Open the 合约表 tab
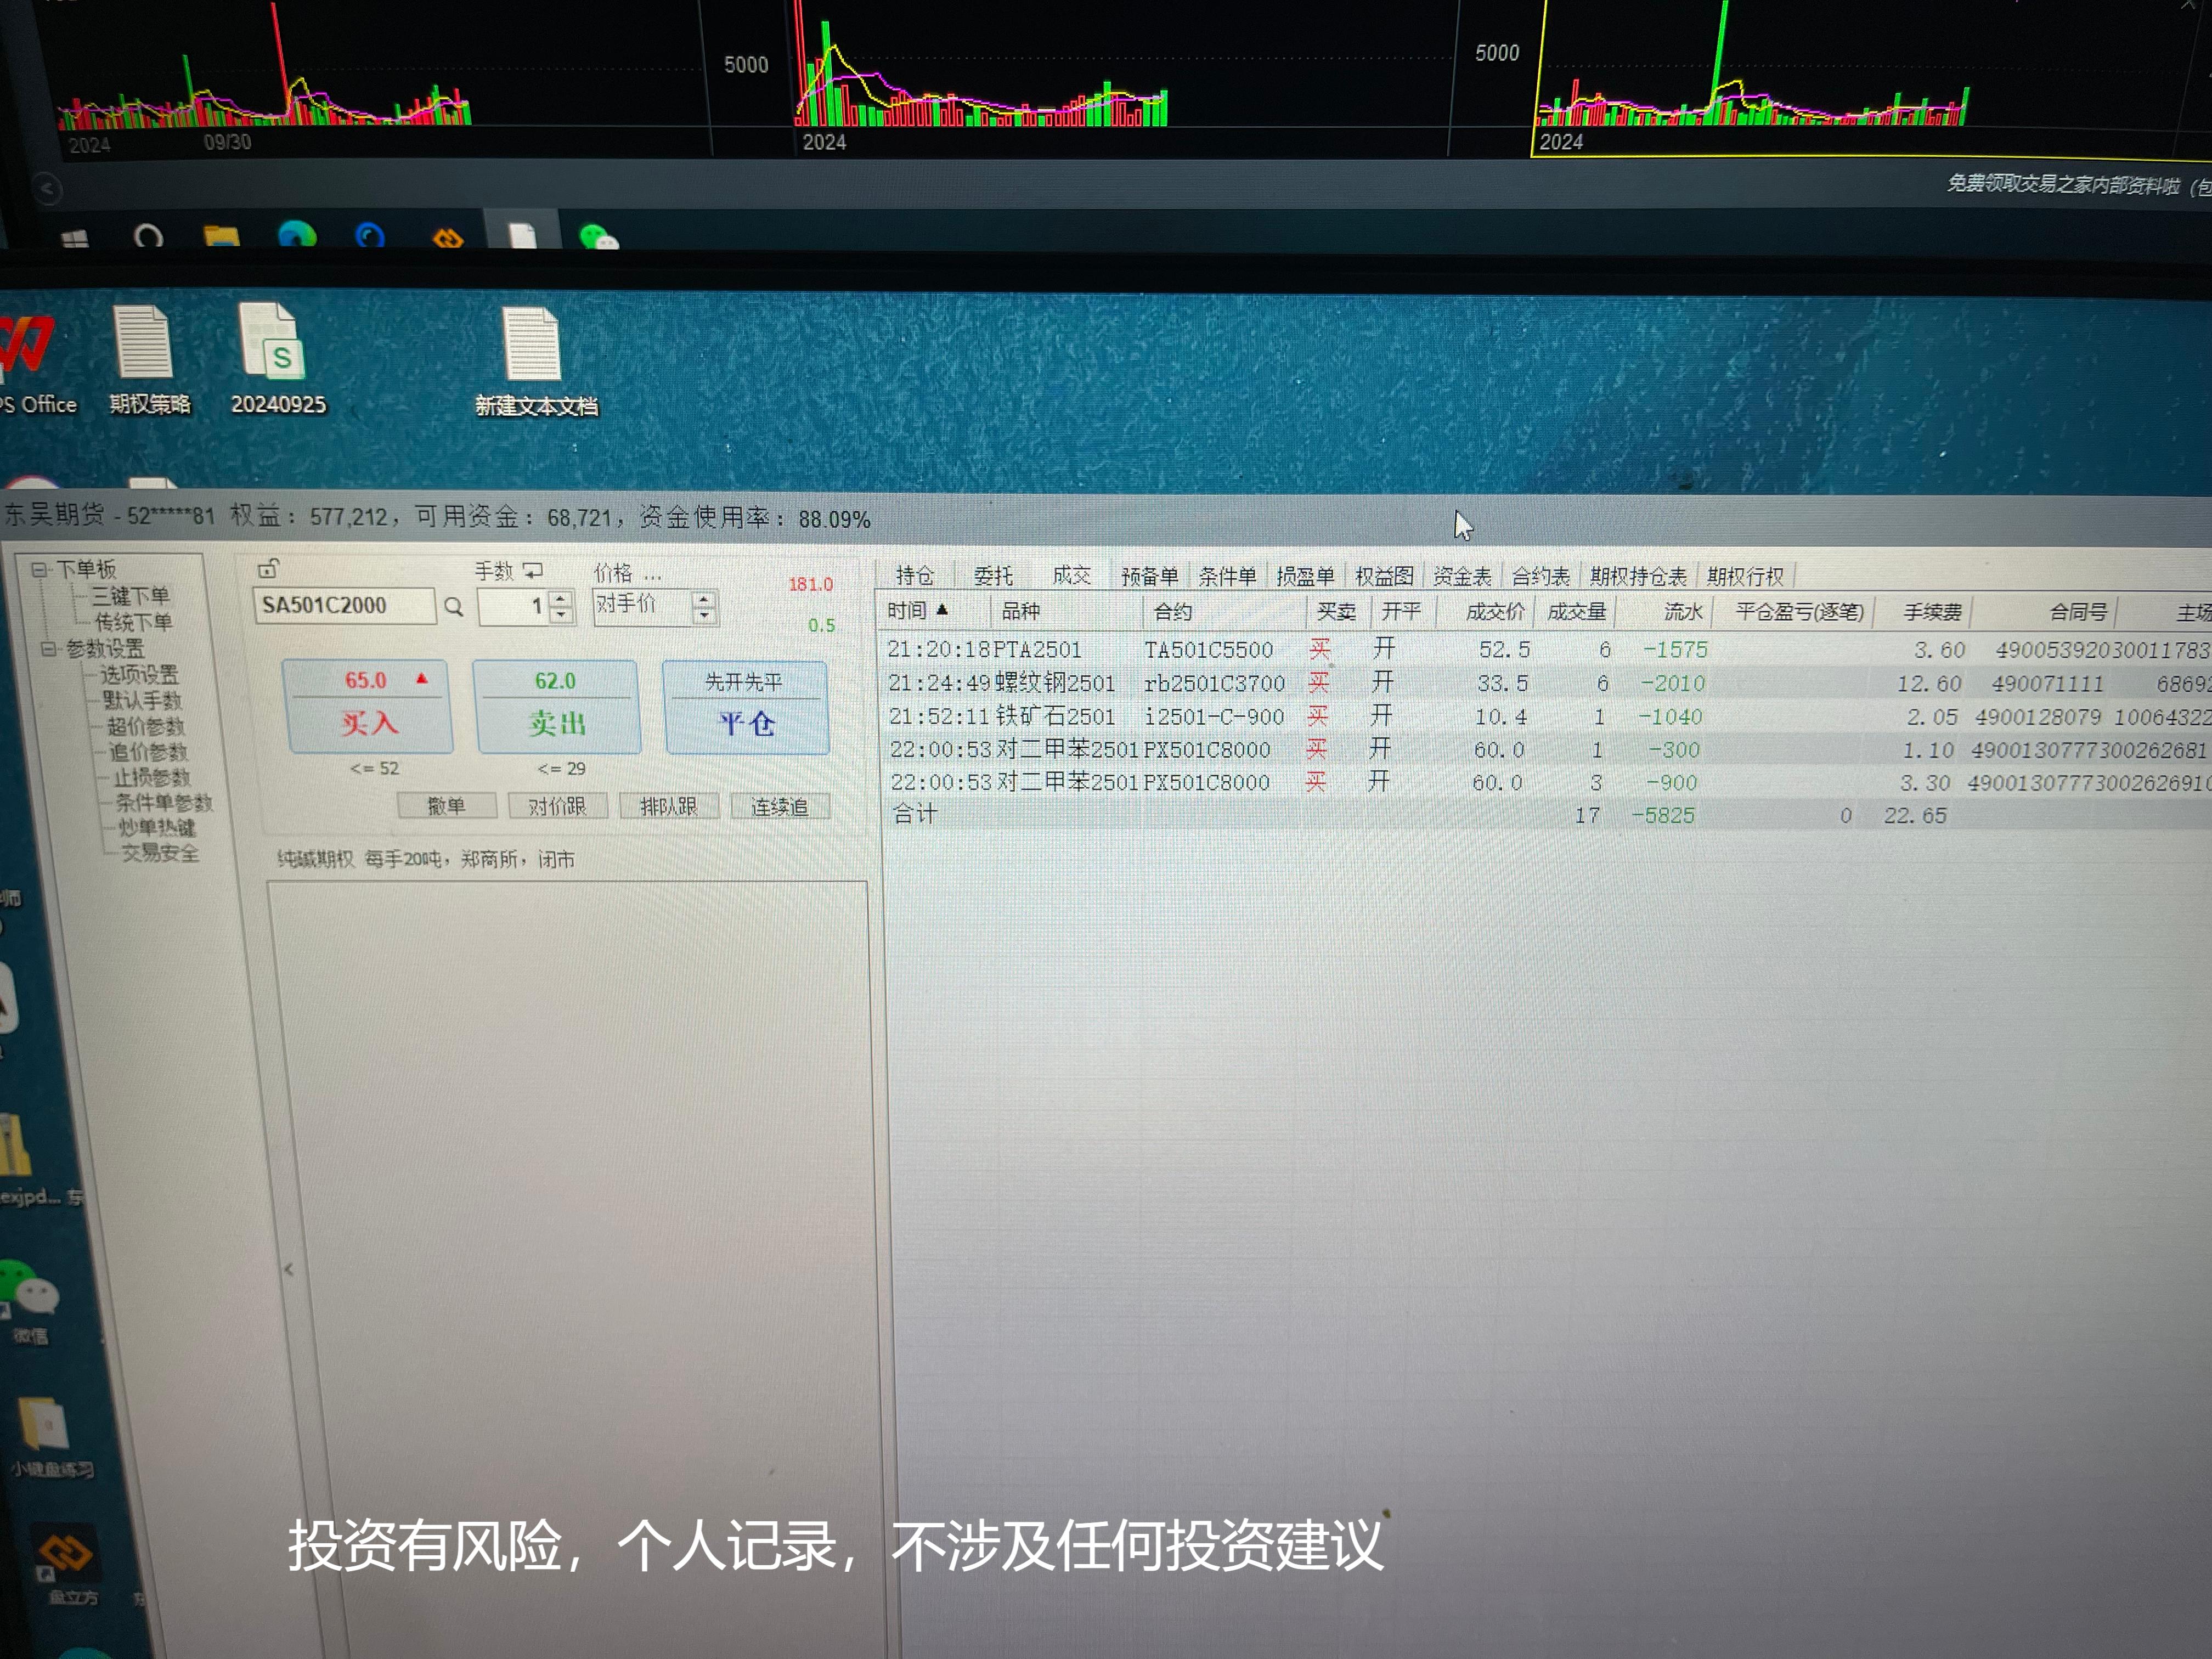This screenshot has height=1659, width=2212. (1540, 576)
